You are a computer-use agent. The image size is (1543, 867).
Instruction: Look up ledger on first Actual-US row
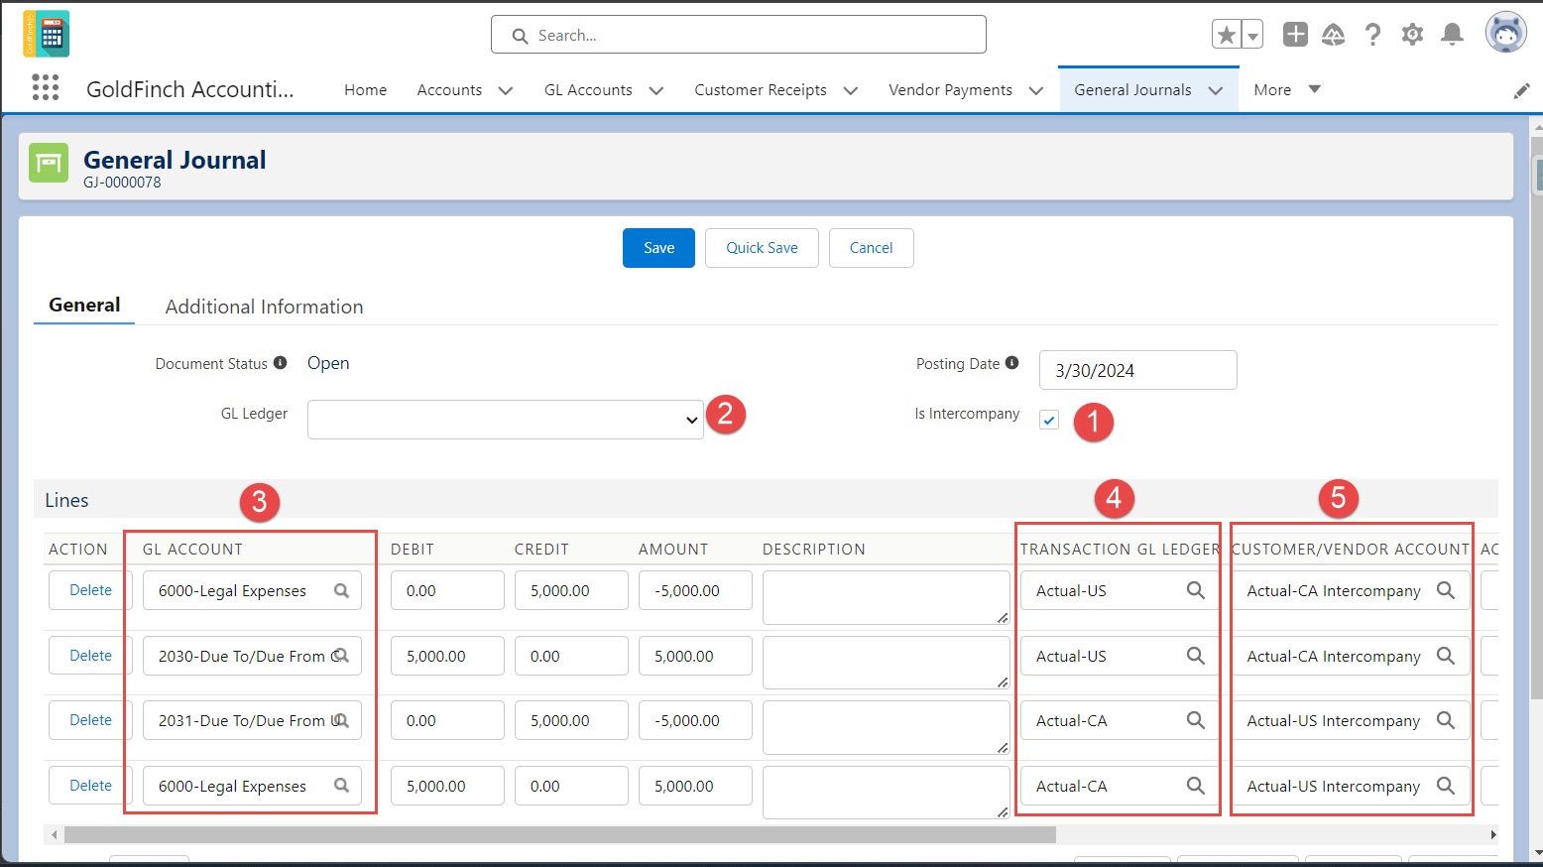[1196, 590]
